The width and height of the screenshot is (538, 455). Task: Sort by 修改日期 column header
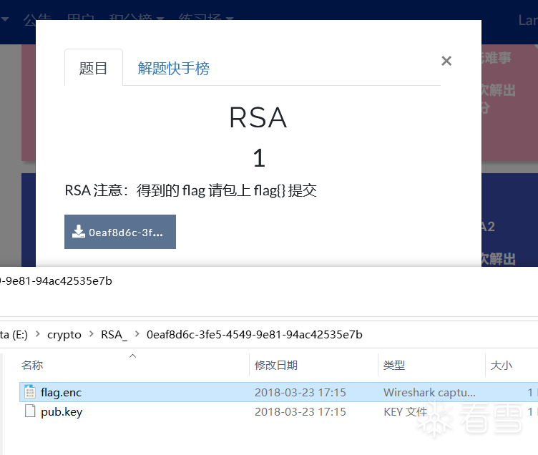pos(276,365)
